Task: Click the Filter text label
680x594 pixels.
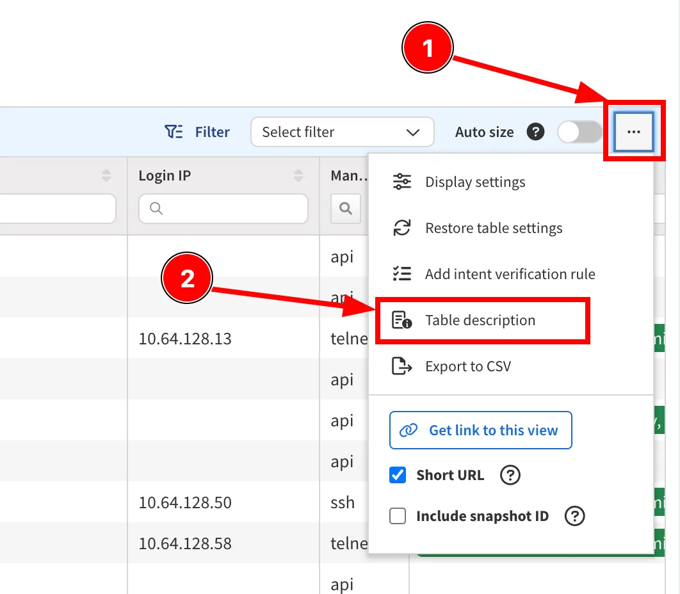Action: click(212, 132)
